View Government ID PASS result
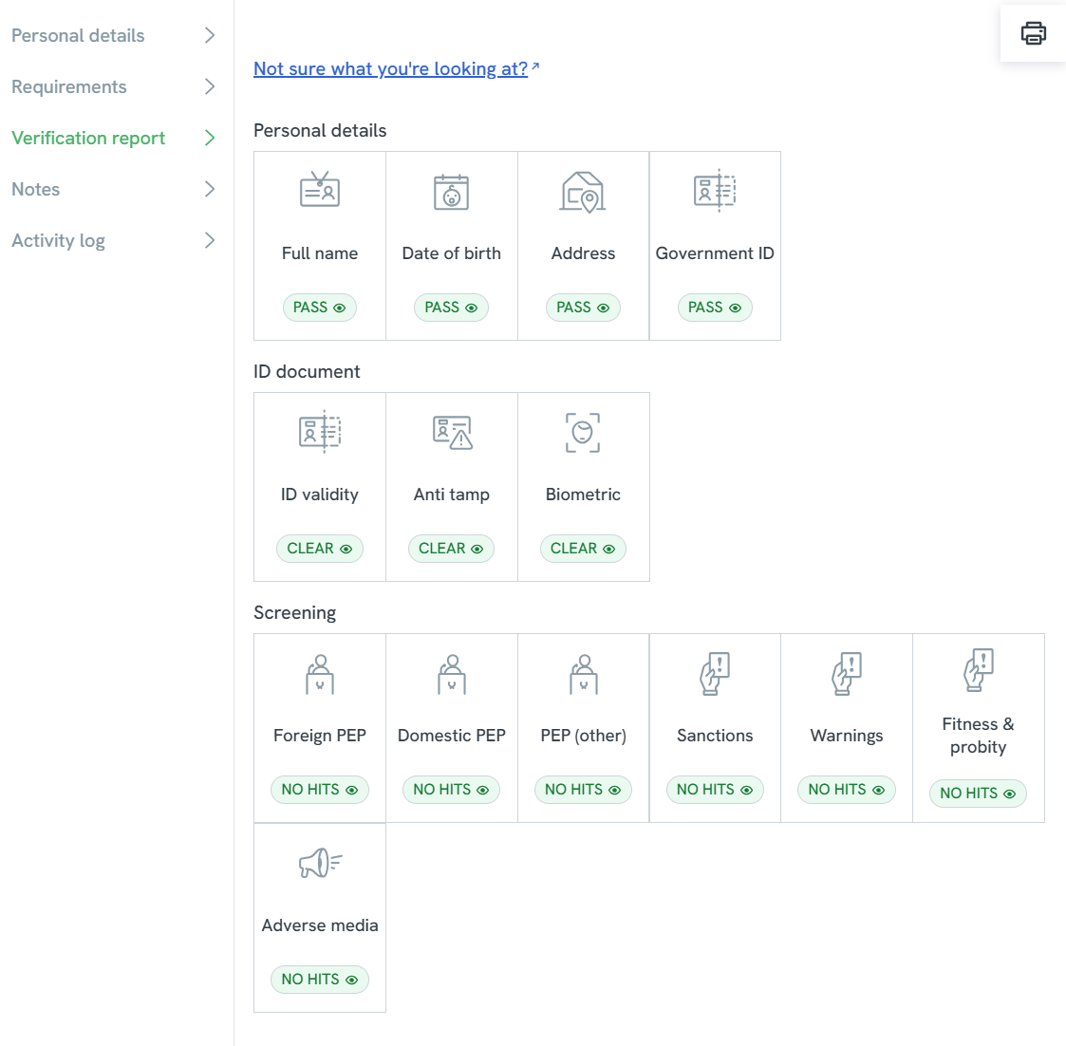1066x1046 pixels. (x=715, y=308)
